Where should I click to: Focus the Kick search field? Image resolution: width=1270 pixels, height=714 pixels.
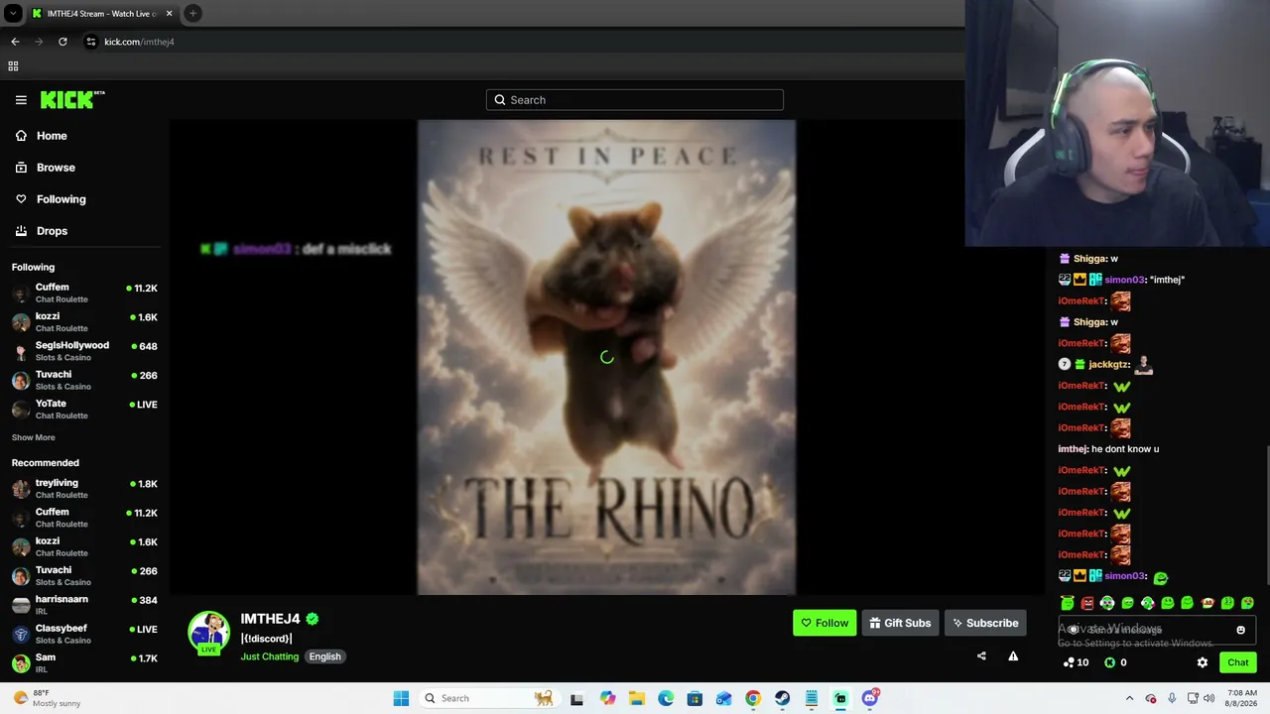tap(635, 100)
